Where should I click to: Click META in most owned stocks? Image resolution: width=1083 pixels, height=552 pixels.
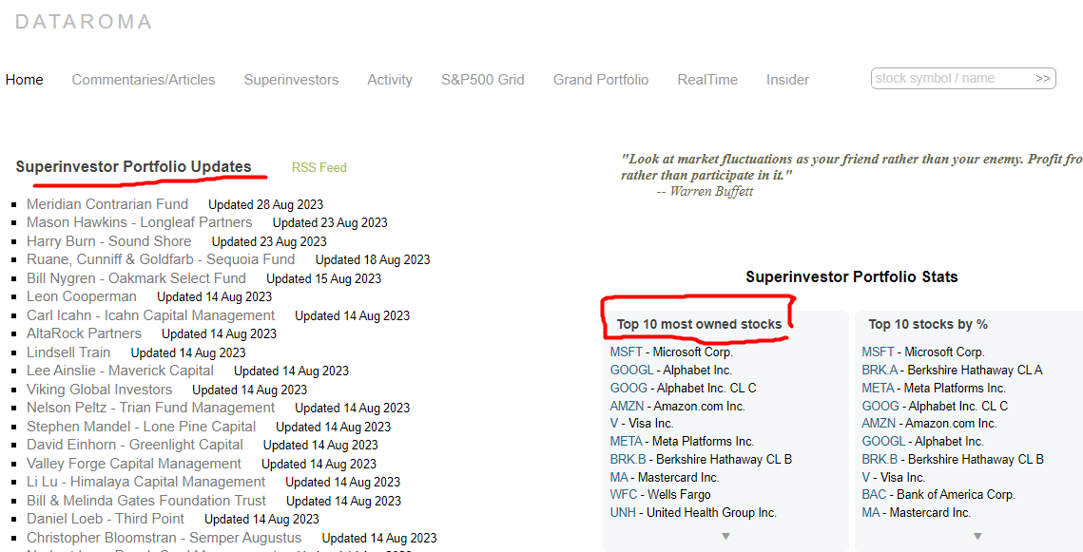pos(626,441)
